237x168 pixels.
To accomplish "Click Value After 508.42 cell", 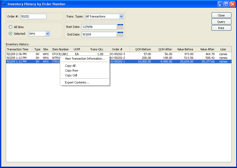I will (210, 58).
